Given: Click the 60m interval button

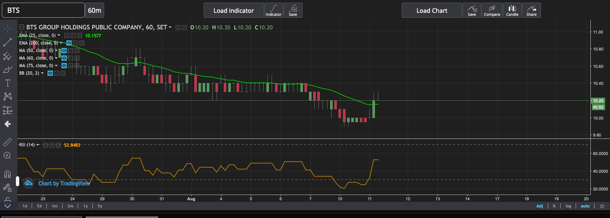Looking at the screenshot, I should click(x=95, y=10).
